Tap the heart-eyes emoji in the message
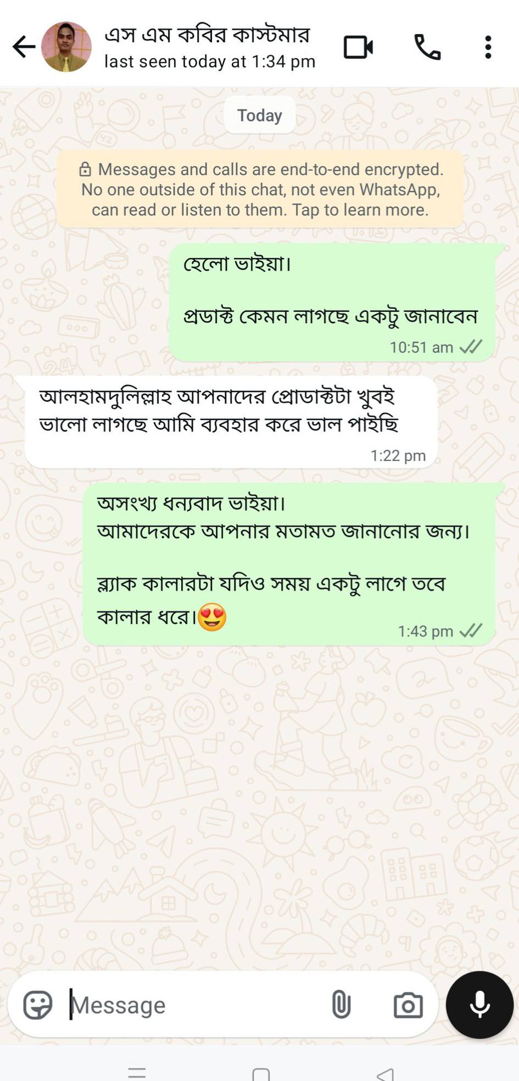This screenshot has height=1081, width=519. [212, 617]
